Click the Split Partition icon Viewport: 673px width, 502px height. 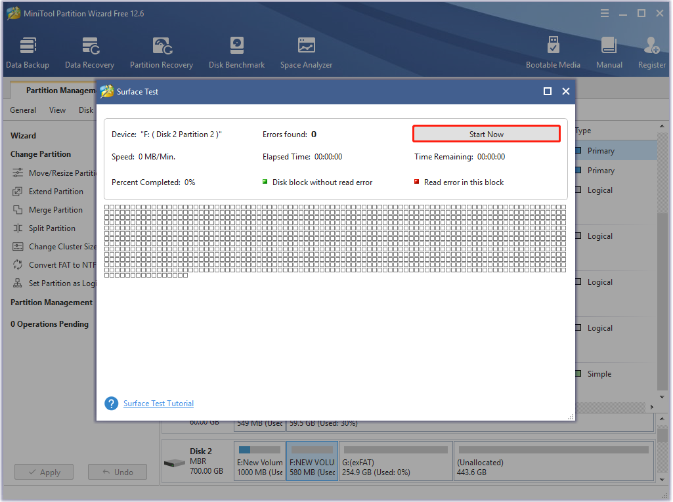(18, 228)
